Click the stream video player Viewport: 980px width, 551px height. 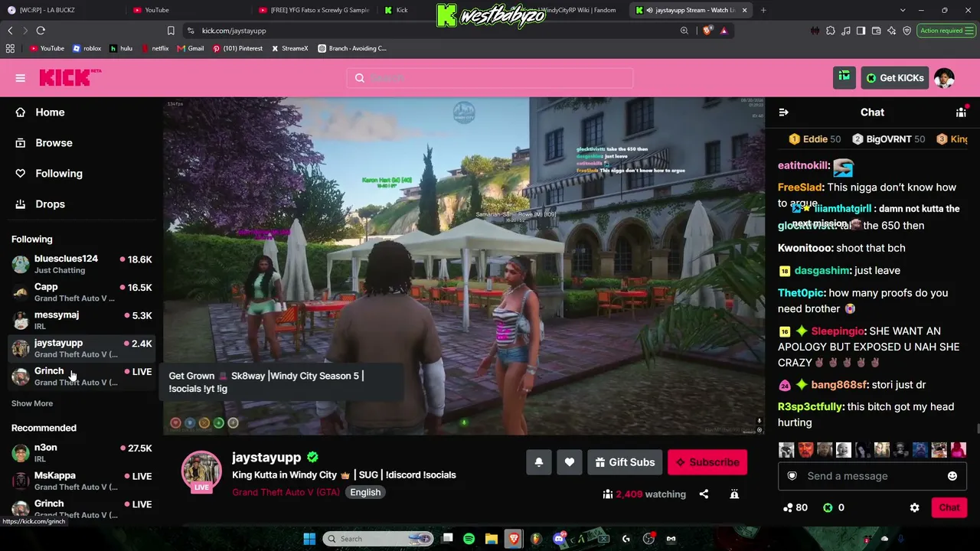(x=464, y=266)
